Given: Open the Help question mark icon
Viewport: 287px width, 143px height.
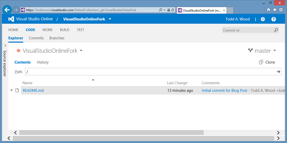Looking at the screenshot, I should 274,19.
